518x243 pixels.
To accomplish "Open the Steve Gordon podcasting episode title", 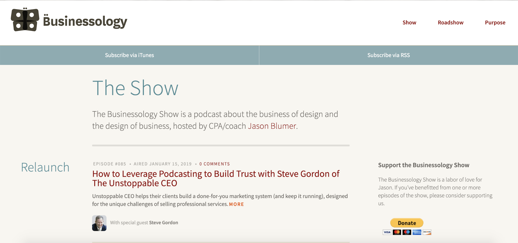I will pos(216,178).
